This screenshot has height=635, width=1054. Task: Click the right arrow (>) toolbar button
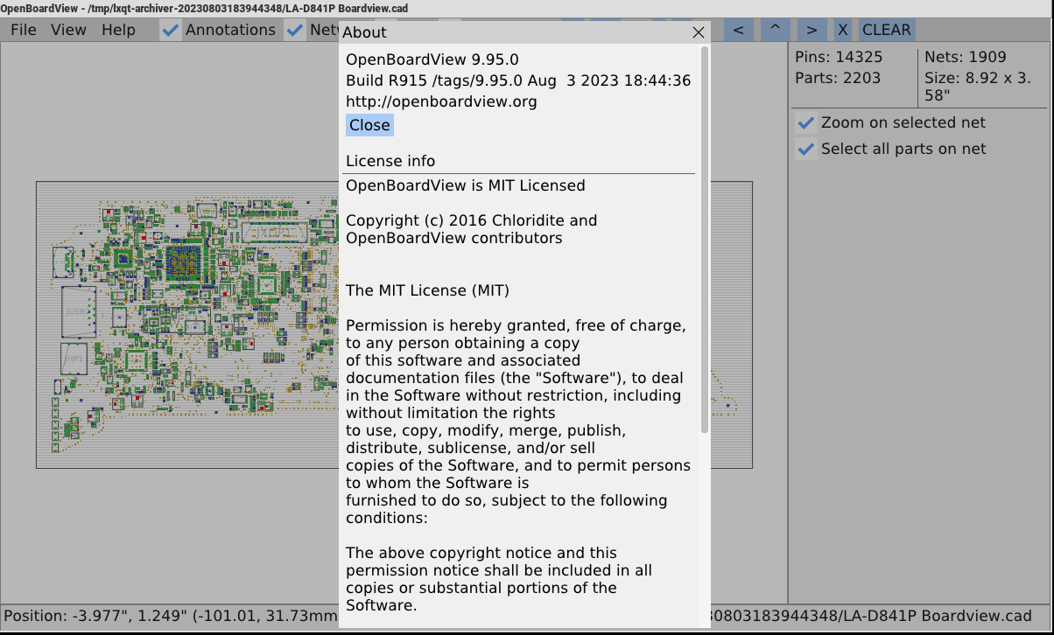tap(812, 30)
